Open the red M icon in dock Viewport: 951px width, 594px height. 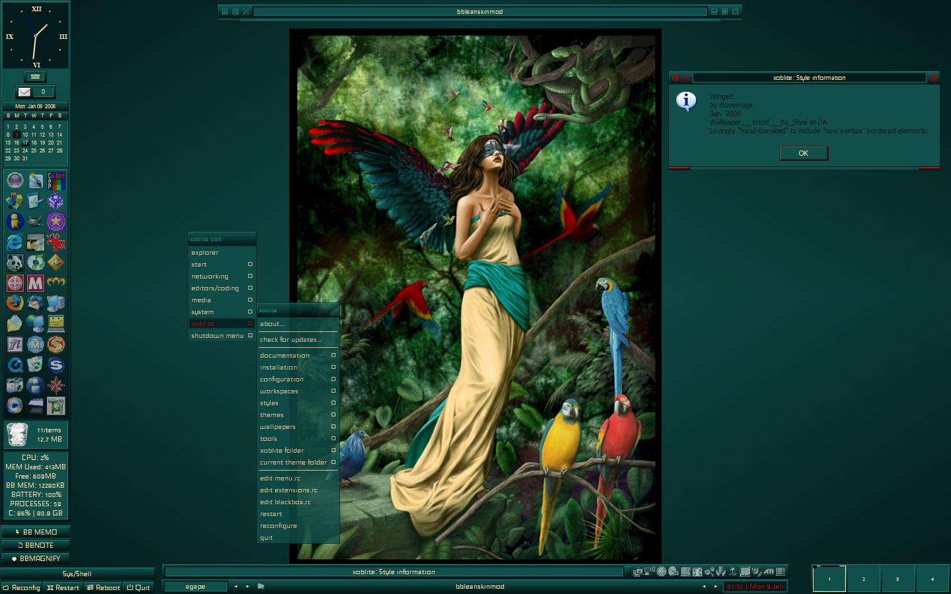pos(36,283)
